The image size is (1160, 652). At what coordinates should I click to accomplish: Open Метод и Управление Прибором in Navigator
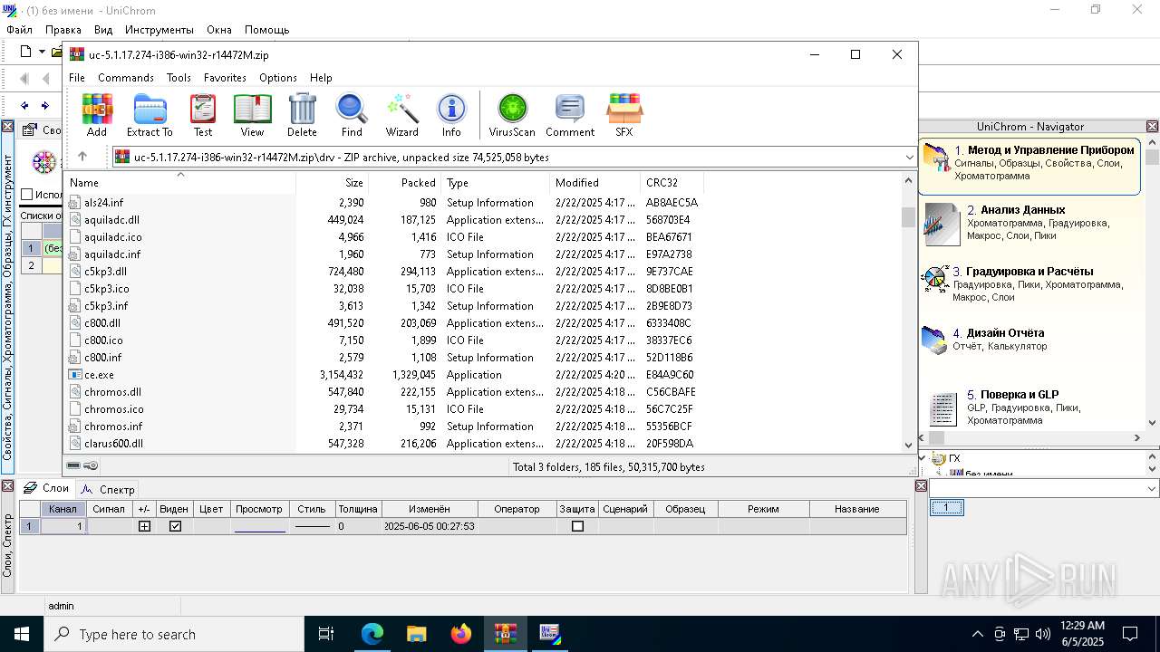[1029, 166]
